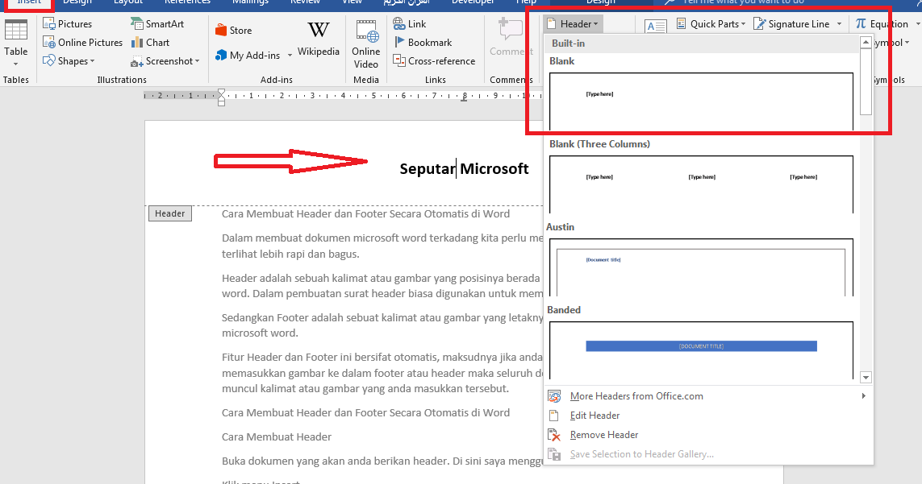Click the Illustrations group label
922x484 pixels.
122,80
